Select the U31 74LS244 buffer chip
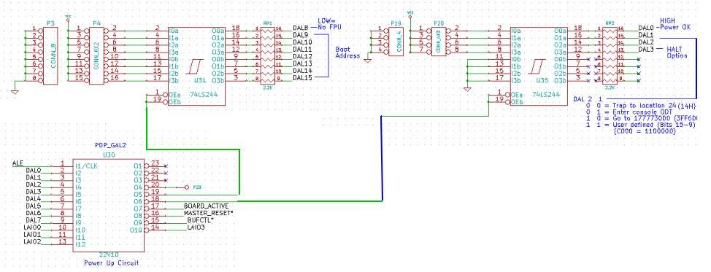This screenshot has width=711, height=272. pos(196,66)
